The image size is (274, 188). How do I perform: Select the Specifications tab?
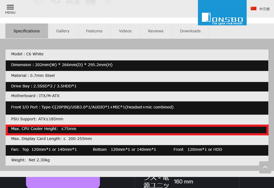(27, 31)
